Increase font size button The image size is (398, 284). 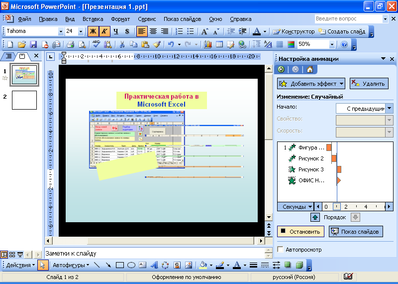(204, 31)
